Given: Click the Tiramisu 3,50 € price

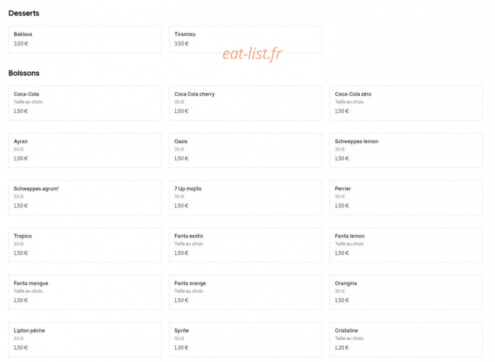Looking at the screenshot, I should 182,43.
